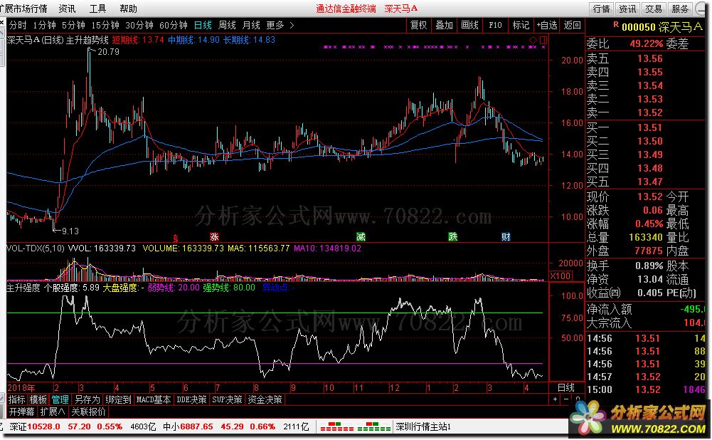Click the diamond icon above the chart

533,40
